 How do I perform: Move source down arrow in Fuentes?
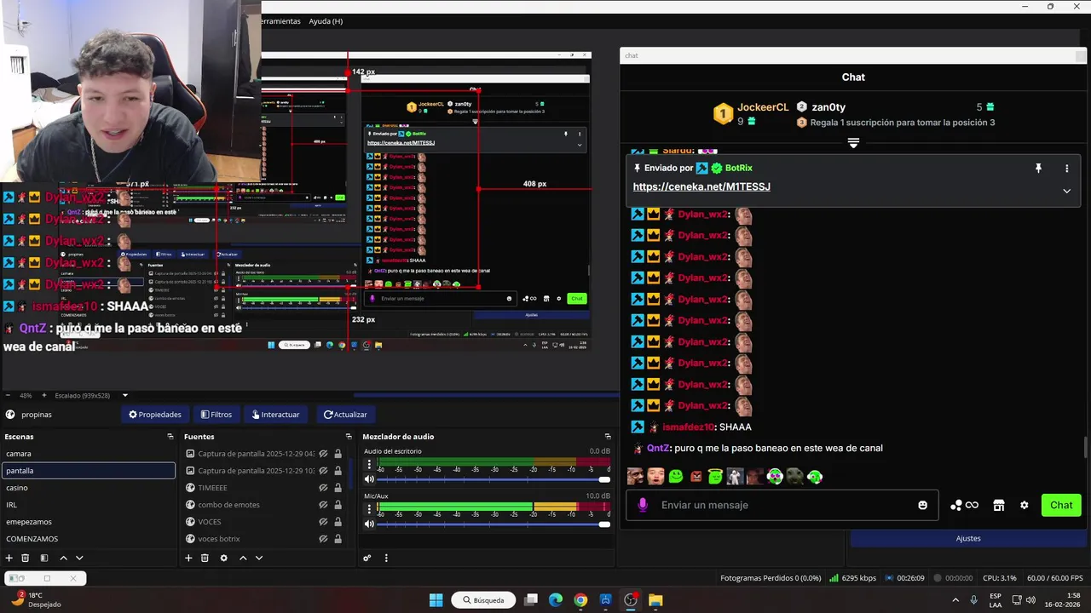coord(259,558)
